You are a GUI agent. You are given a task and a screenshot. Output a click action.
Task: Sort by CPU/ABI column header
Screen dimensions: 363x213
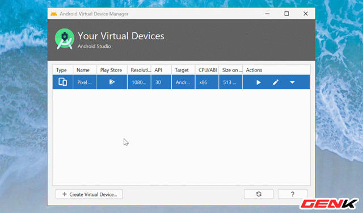click(x=207, y=70)
